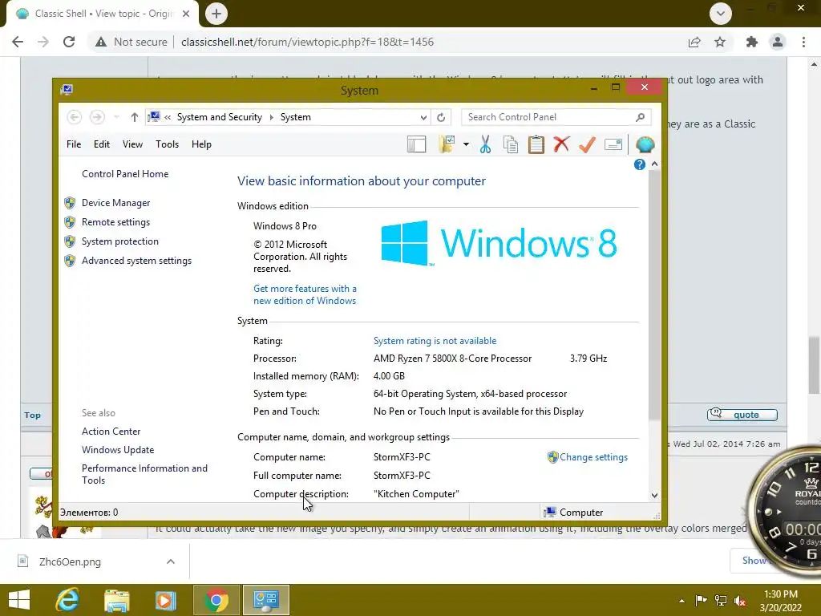Image resolution: width=821 pixels, height=616 pixels.
Task: Open the blue Help question mark
Action: (639, 164)
